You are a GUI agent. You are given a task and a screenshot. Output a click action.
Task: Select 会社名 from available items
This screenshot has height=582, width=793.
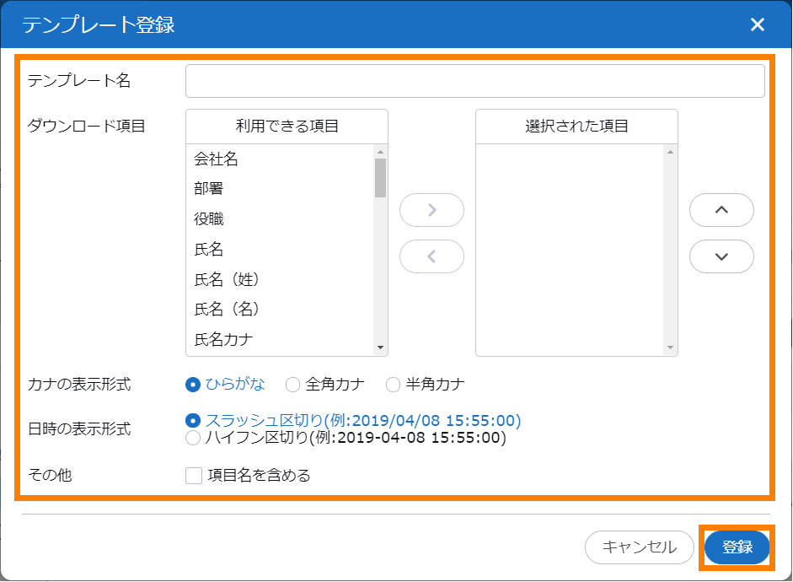(217, 159)
